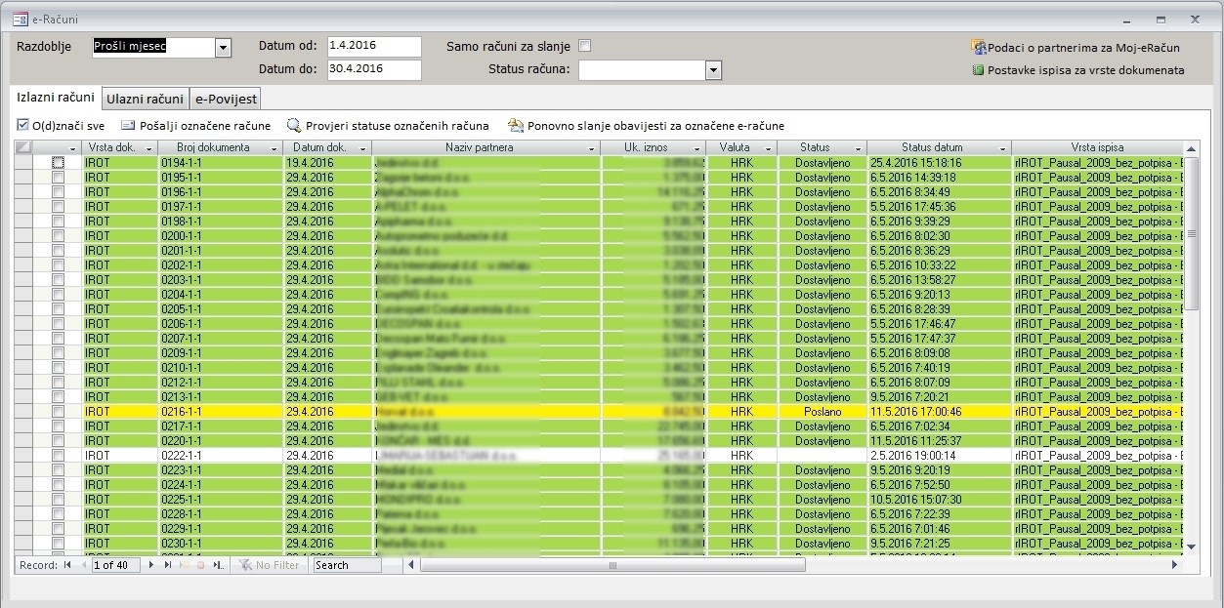Open the e-Povijest tab
The height and width of the screenshot is (608, 1224).
coord(226,99)
